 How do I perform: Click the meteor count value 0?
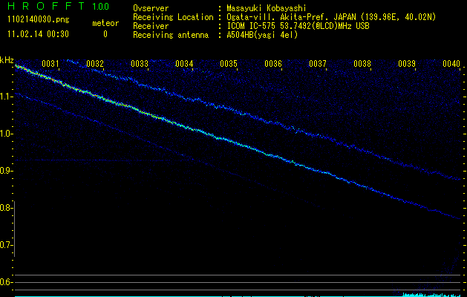(x=105, y=34)
